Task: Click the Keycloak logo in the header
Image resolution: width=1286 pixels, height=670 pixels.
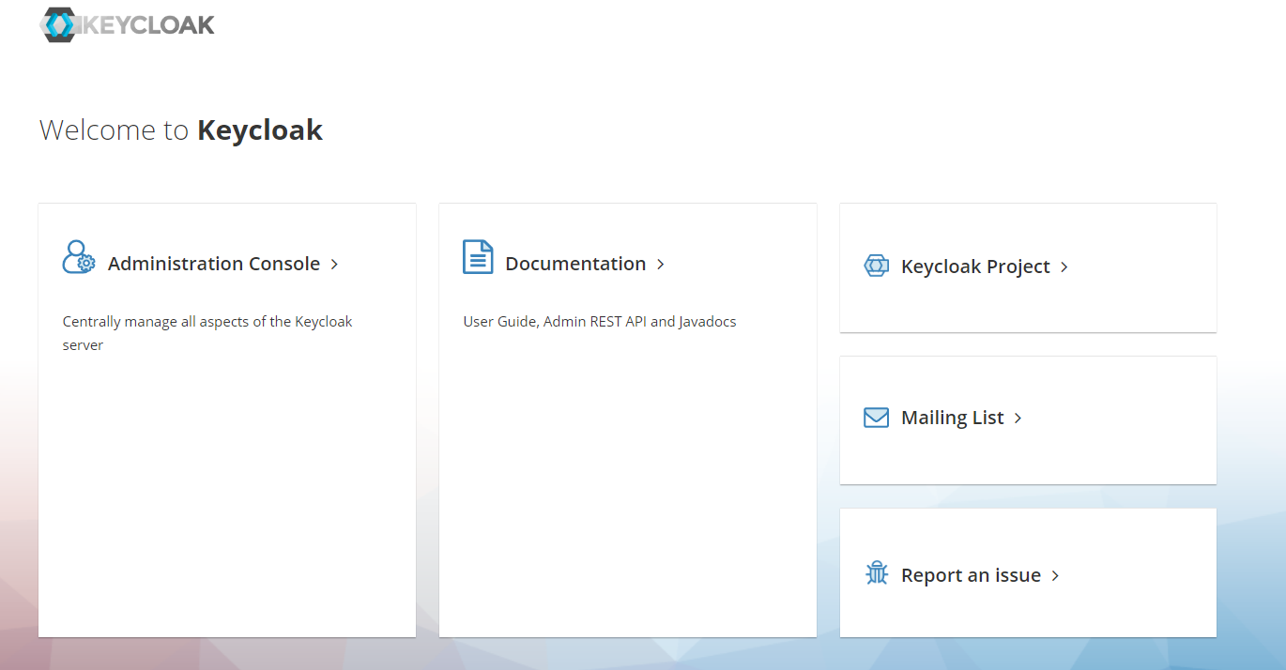Action: (x=128, y=24)
